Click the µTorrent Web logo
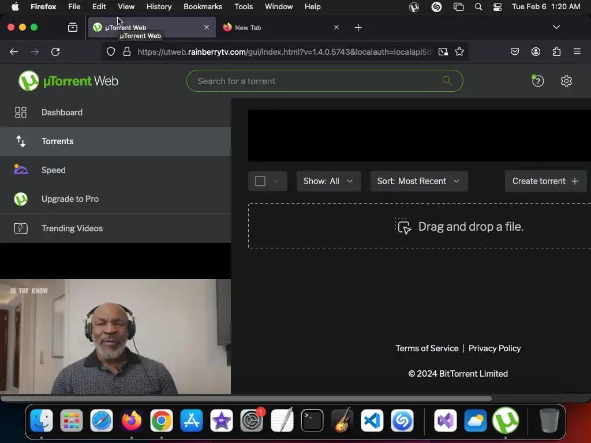 pyautogui.click(x=68, y=81)
